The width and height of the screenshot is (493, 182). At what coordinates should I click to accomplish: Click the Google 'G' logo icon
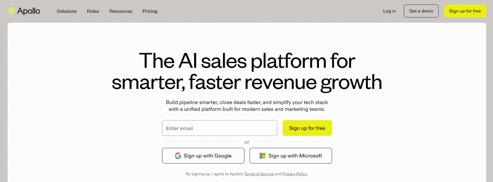click(178, 156)
